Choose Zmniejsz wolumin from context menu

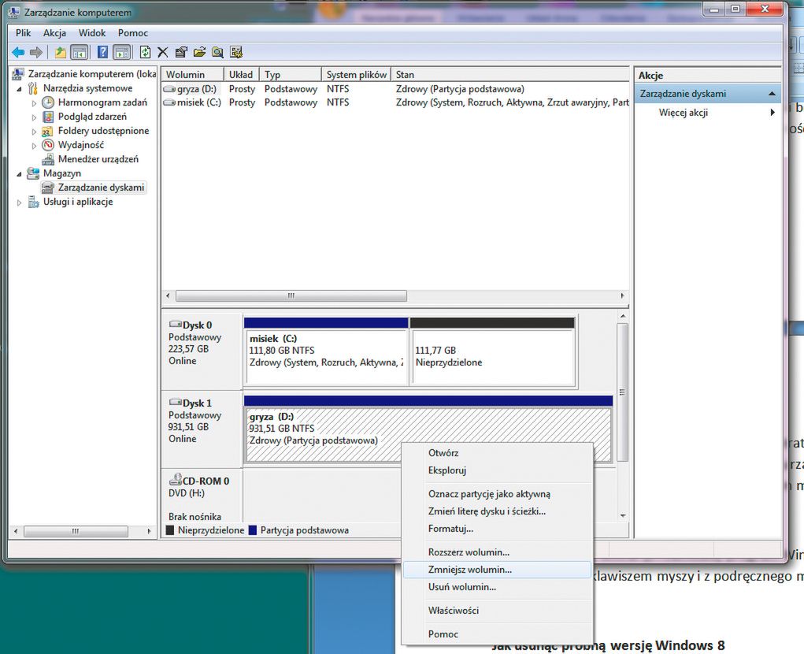tap(498, 570)
